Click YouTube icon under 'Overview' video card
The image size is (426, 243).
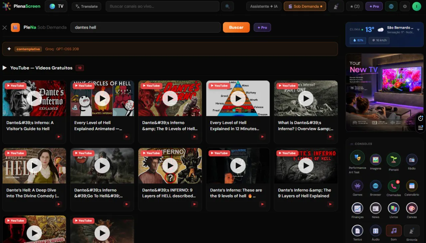tap(330, 137)
